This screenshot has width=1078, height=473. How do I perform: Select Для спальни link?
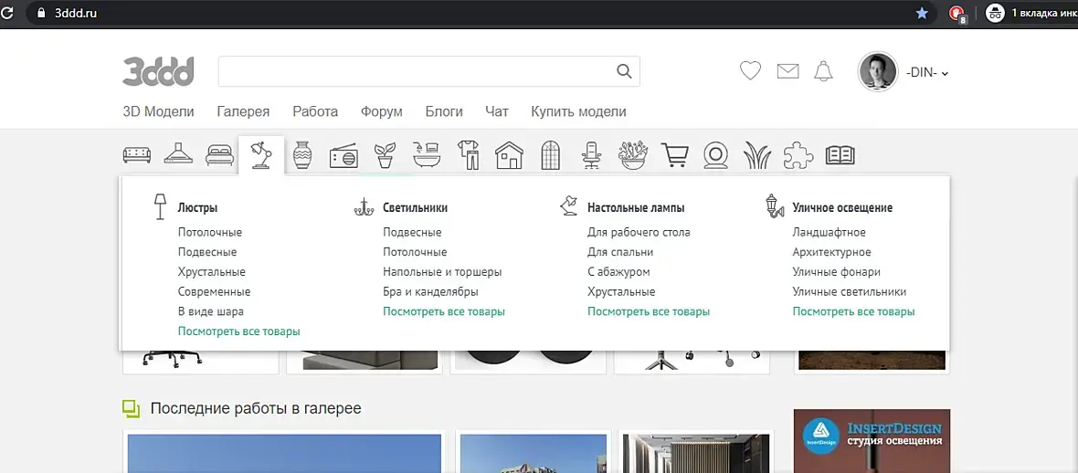click(620, 252)
